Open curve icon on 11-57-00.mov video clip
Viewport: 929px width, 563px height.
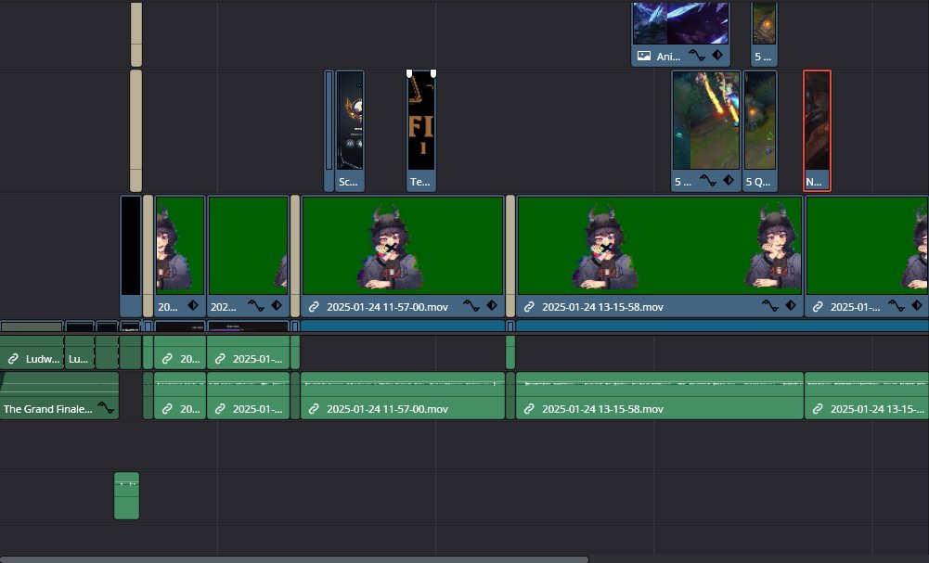tap(471, 306)
